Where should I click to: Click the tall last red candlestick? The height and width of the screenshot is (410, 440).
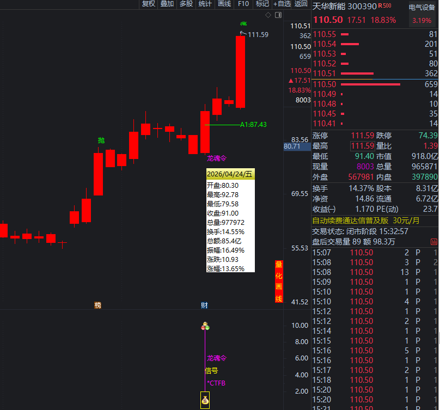tap(241, 72)
